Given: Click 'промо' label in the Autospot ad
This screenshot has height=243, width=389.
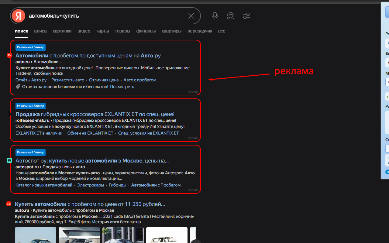Looking at the screenshot, I should [193, 190].
